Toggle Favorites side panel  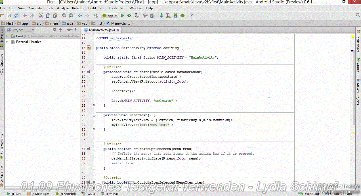pyautogui.click(x=2, y=175)
